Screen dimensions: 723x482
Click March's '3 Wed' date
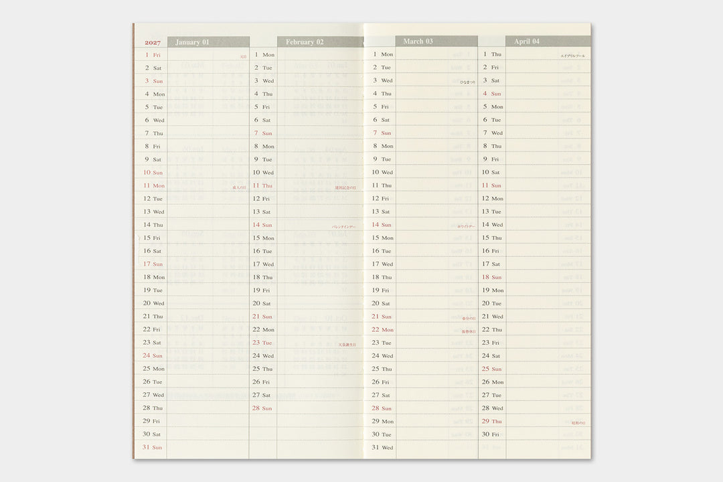[x=383, y=80]
